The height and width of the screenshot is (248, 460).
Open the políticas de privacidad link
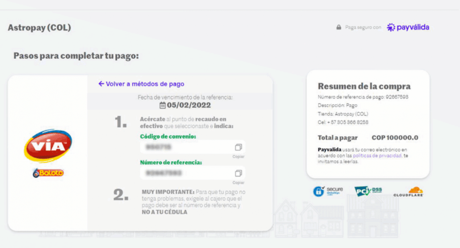(377, 156)
